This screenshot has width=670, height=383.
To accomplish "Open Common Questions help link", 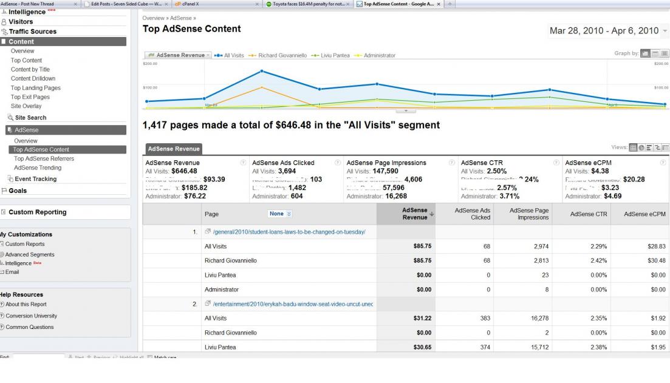I will (30, 327).
